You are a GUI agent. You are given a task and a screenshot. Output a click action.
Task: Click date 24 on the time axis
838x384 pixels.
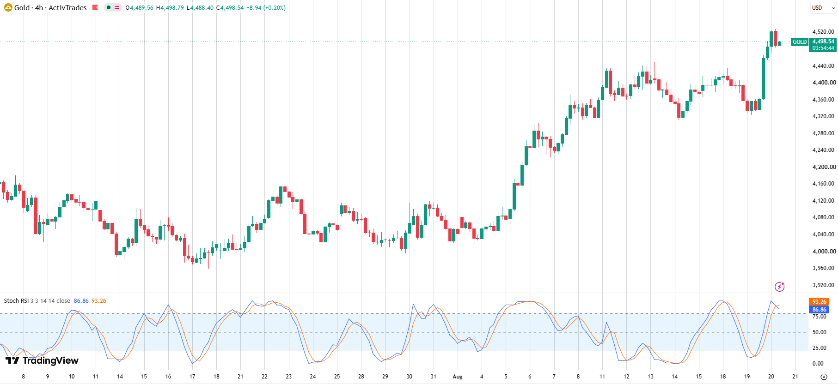click(313, 377)
